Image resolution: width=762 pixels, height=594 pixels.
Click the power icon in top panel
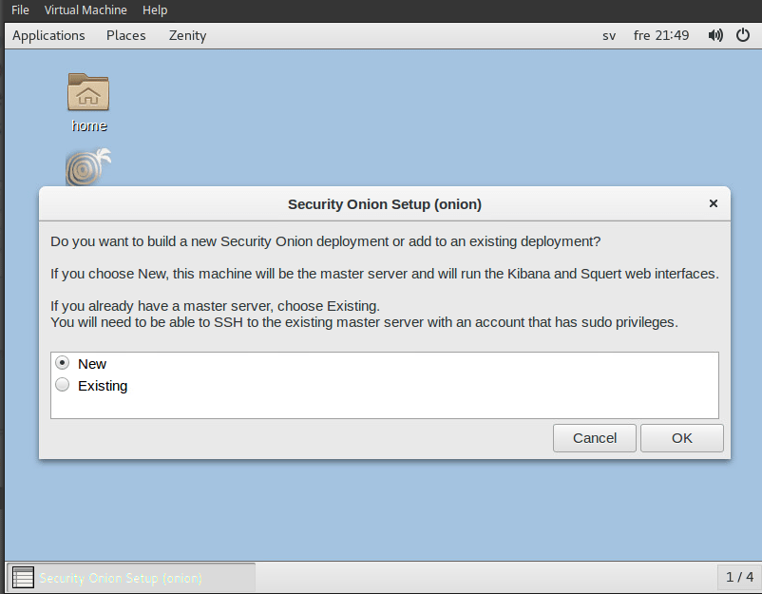(x=742, y=35)
